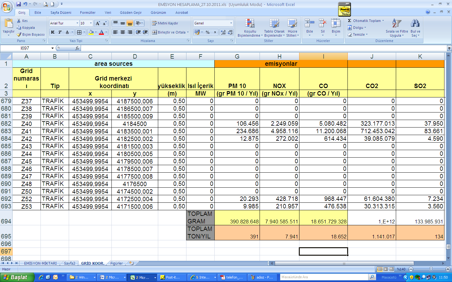Viewport: 452px width, 282px height.
Task: Expand the font color dropdown arrow
Action: pyautogui.click(x=106, y=32)
